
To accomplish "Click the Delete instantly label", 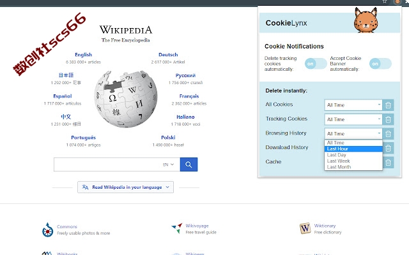I will coord(286,91).
